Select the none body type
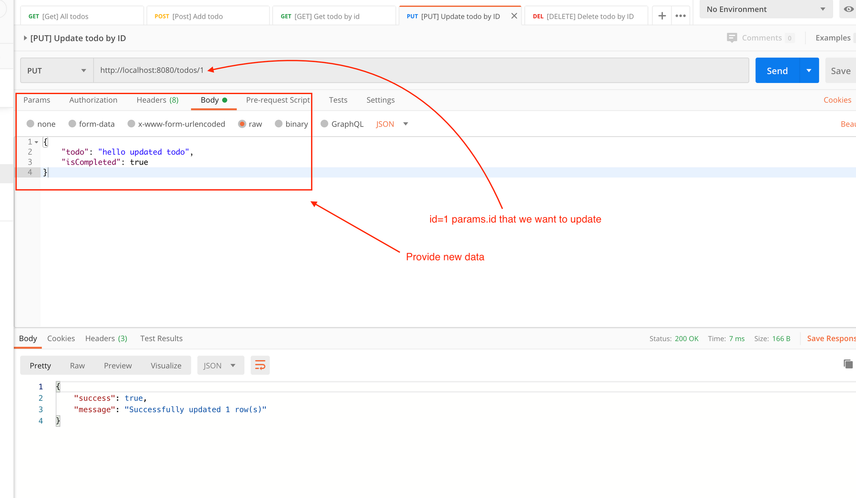 click(30, 124)
